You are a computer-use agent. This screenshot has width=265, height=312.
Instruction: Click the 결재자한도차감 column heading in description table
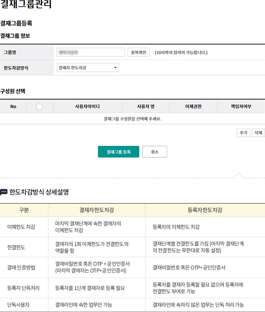[x=97, y=210]
